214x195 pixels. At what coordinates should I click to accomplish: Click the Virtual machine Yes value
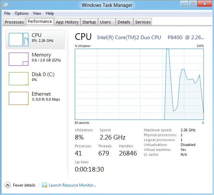[x=183, y=150]
